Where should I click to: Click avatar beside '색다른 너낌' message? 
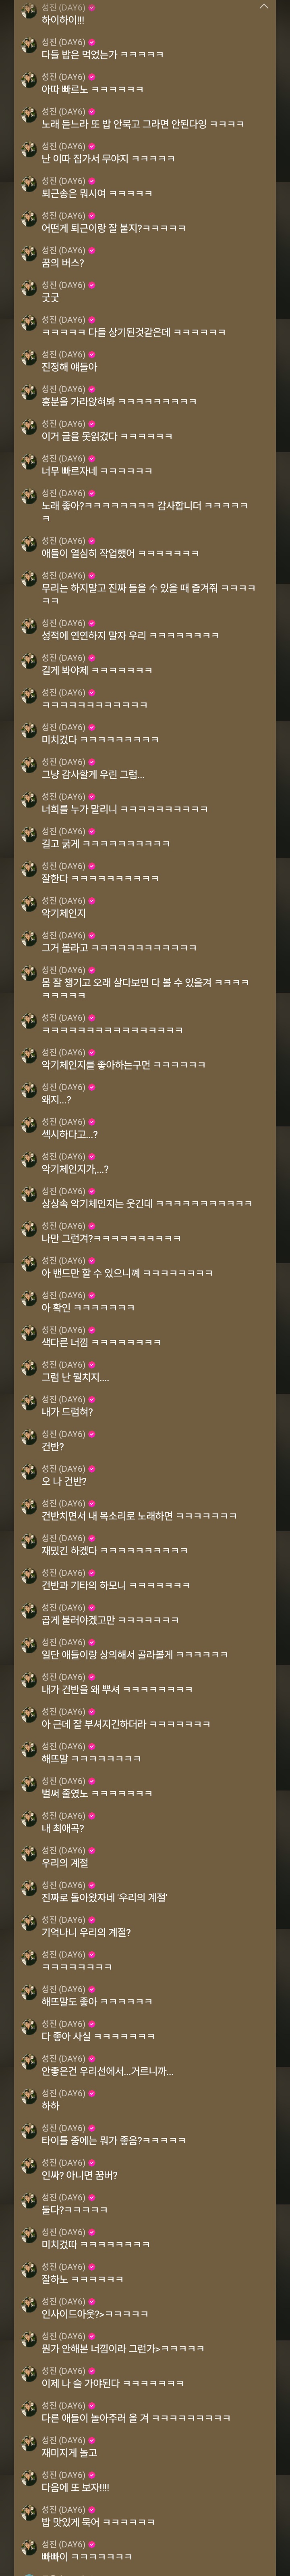coord(28,1335)
